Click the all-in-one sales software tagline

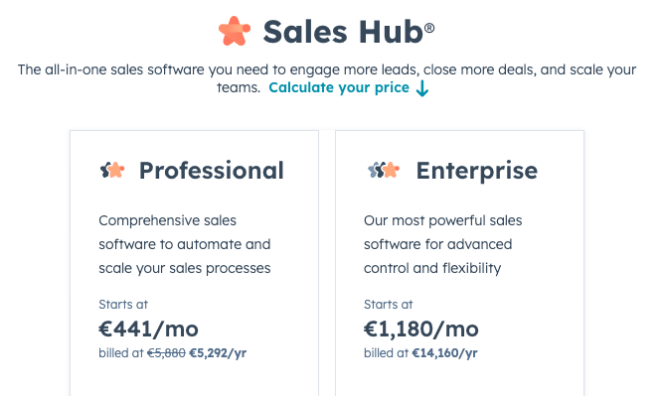(x=326, y=78)
